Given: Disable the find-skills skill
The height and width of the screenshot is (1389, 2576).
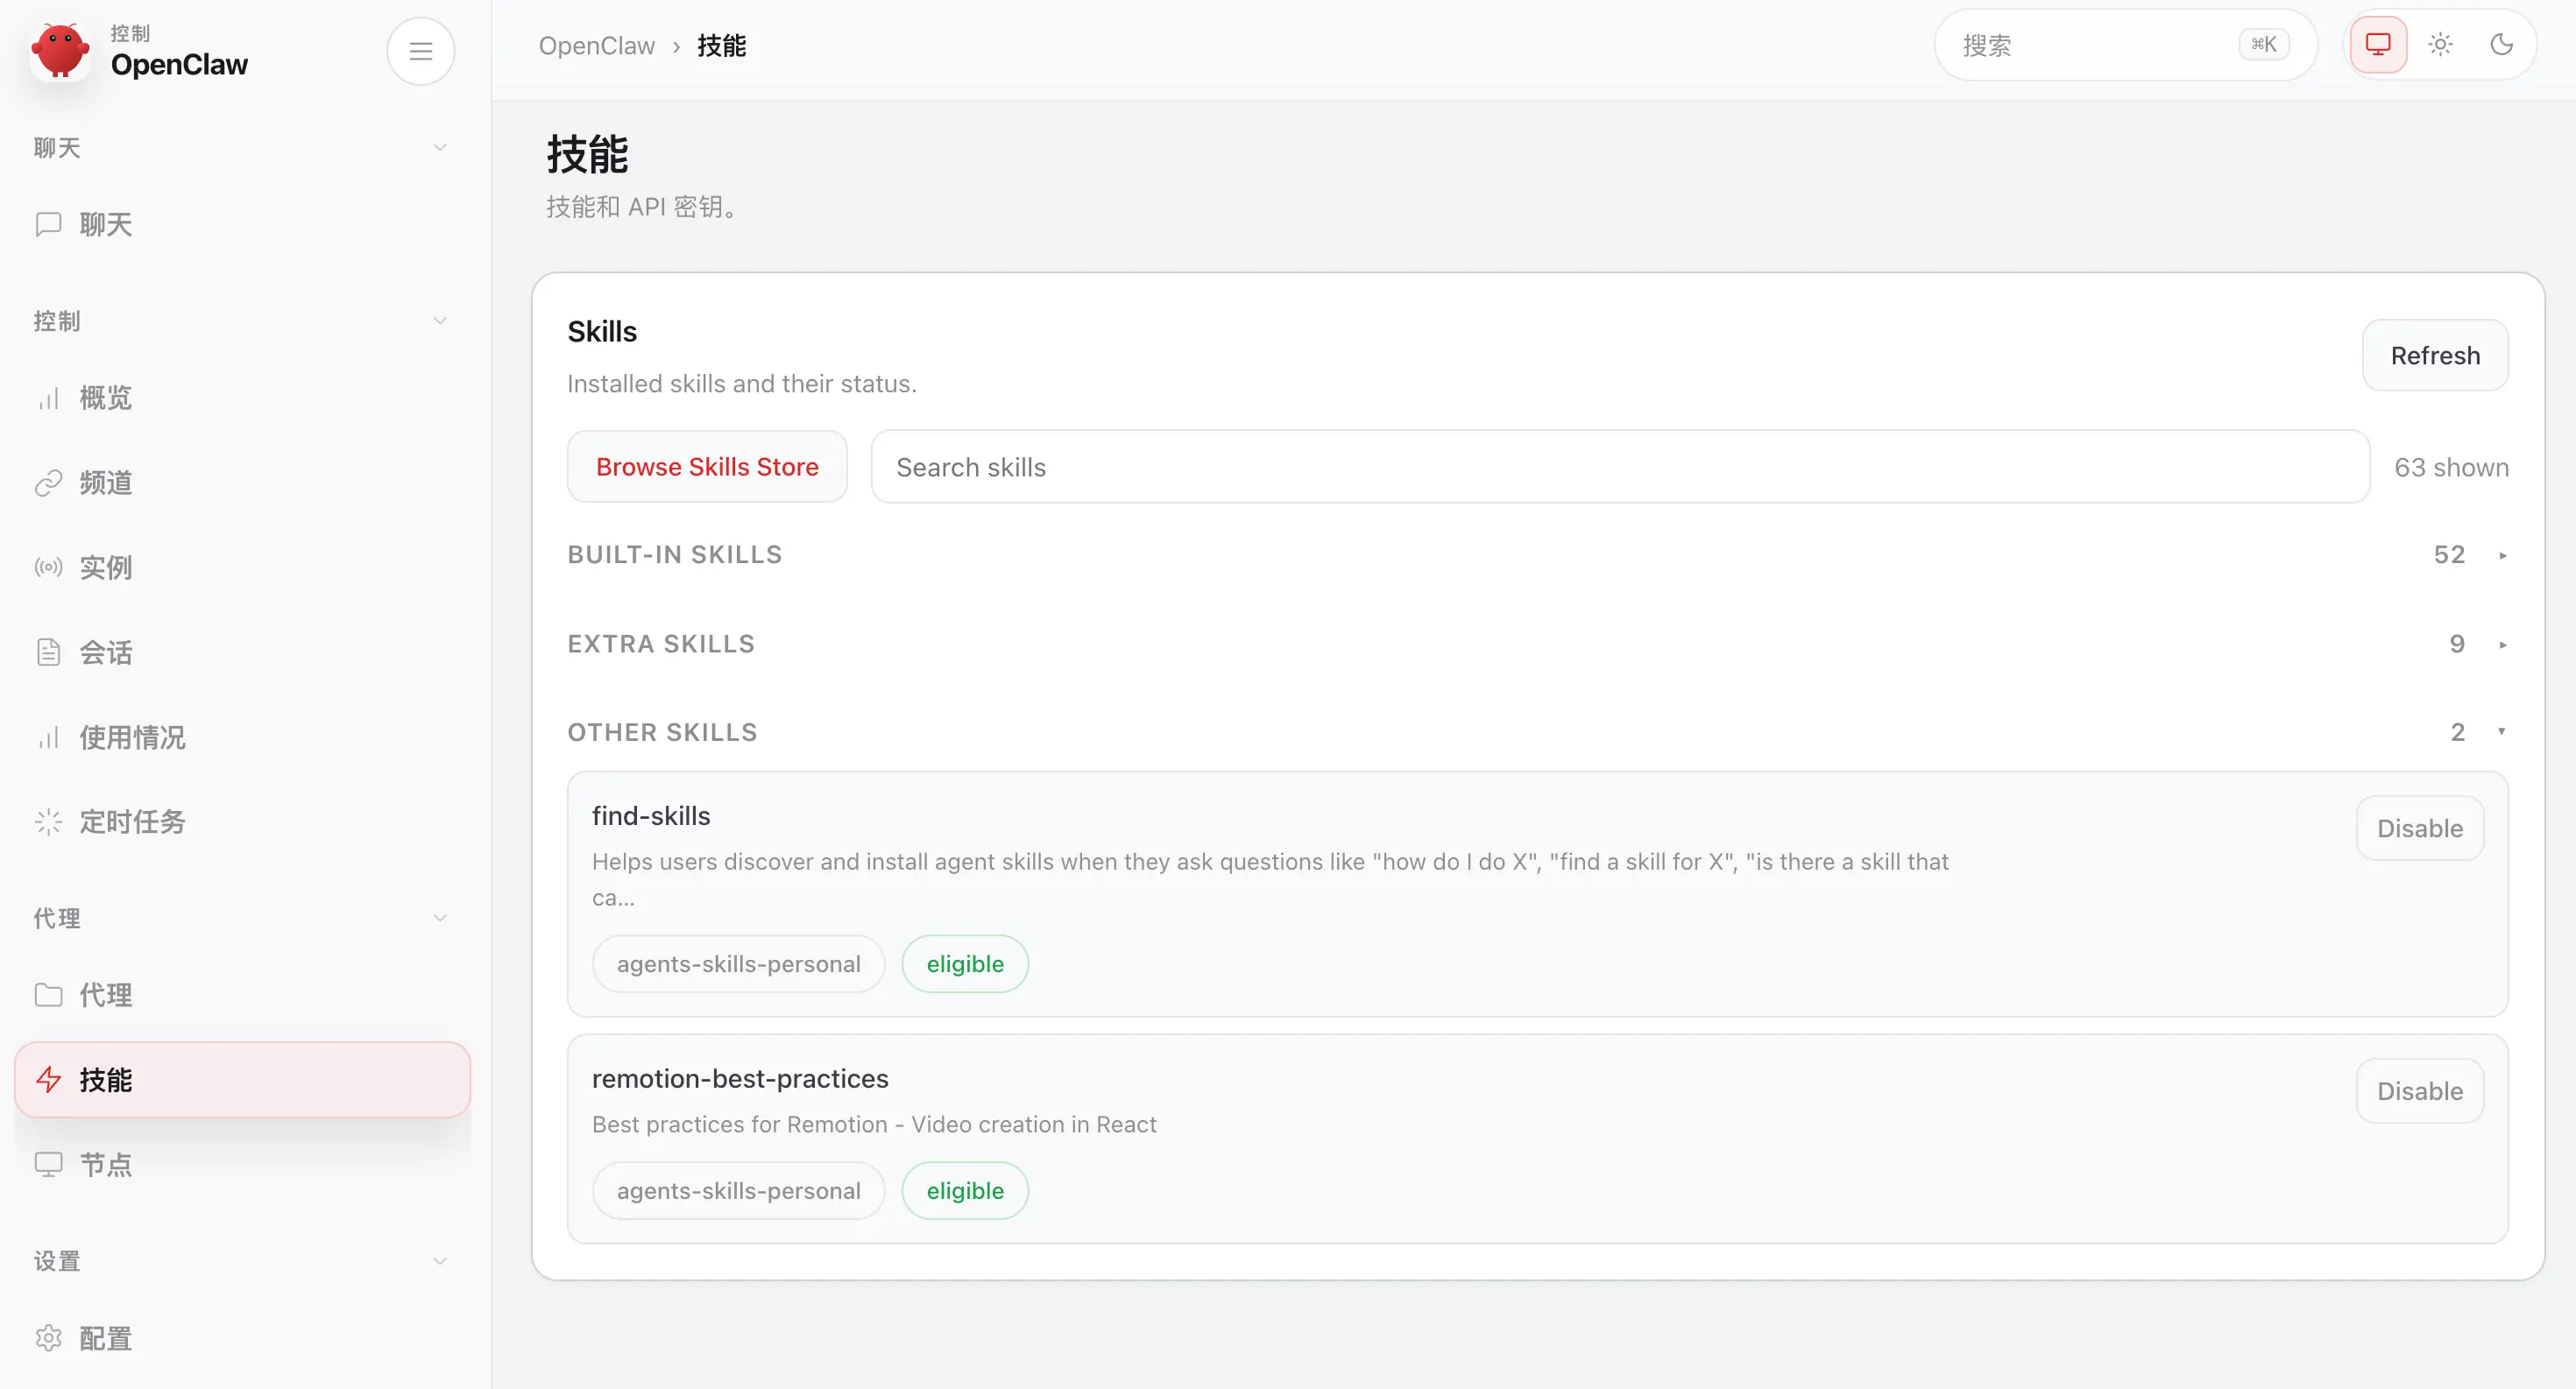Looking at the screenshot, I should [2419, 828].
